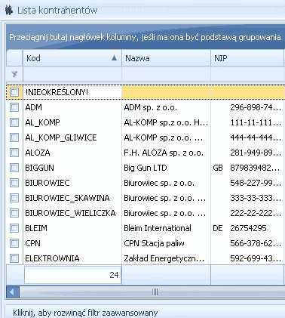Click the Lista kontrahentów window icon
The image size is (285, 318).
point(9,11)
